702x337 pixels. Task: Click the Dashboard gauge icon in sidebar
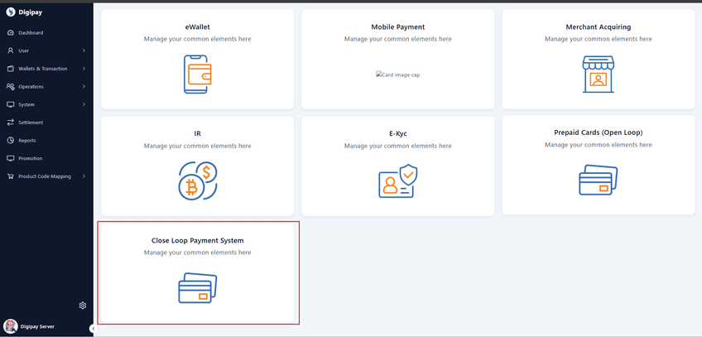pos(11,32)
